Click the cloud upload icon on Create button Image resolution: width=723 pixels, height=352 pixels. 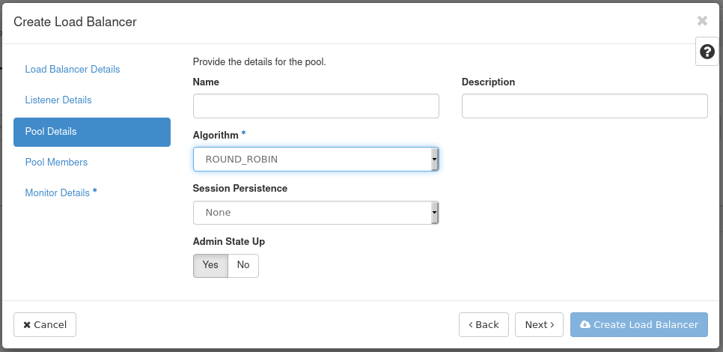pyautogui.click(x=585, y=324)
